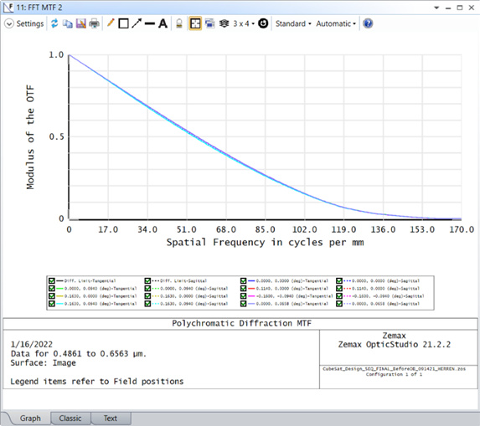Switch to the Text tab
The height and width of the screenshot is (426, 480).
pos(111,418)
